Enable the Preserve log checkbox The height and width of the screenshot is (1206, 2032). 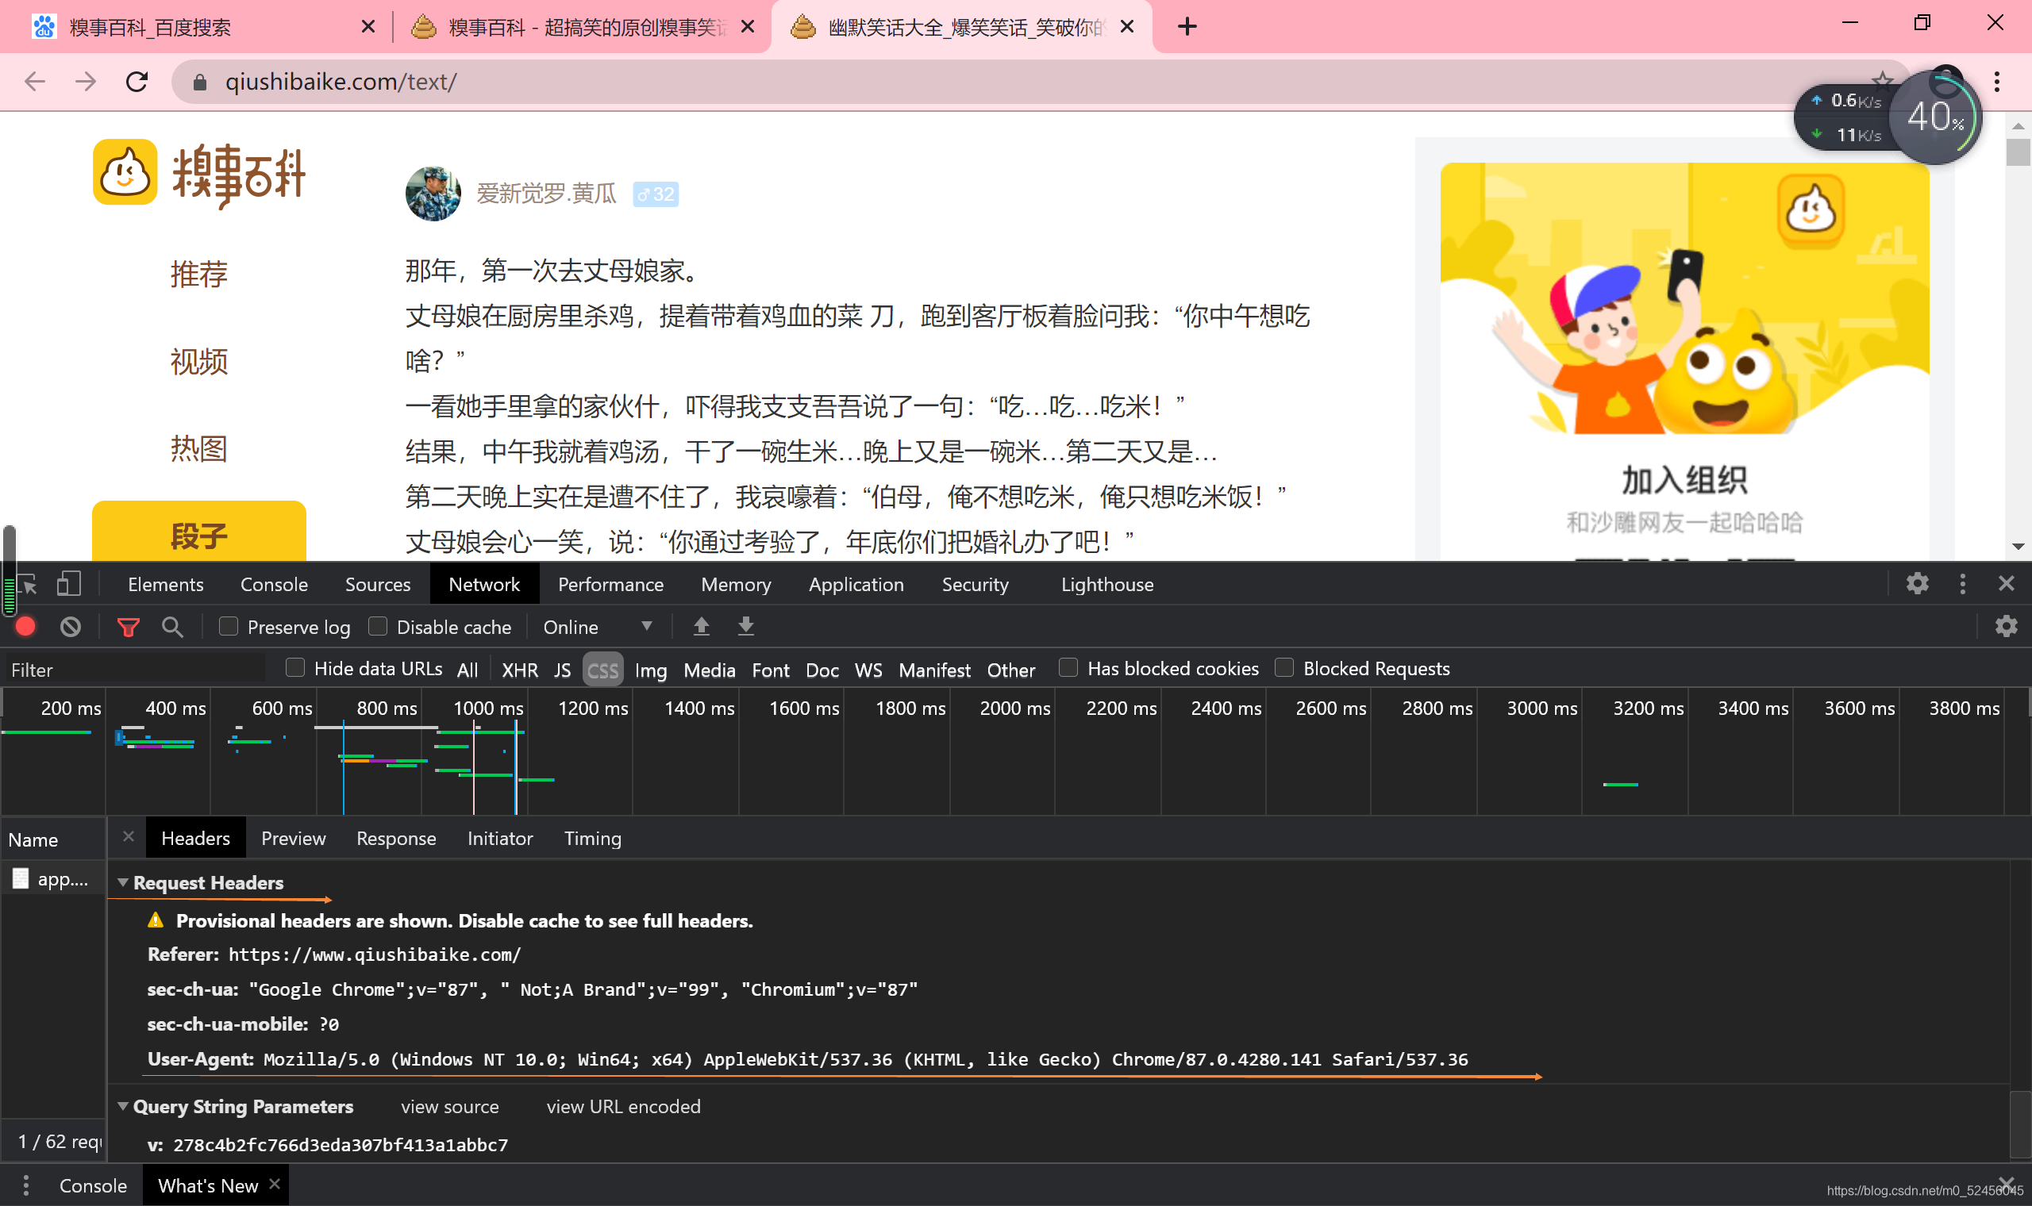click(229, 626)
